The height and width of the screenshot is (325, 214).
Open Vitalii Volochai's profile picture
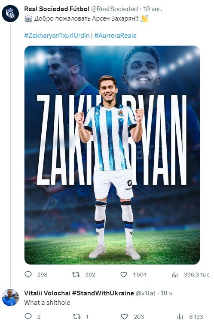[10, 298]
